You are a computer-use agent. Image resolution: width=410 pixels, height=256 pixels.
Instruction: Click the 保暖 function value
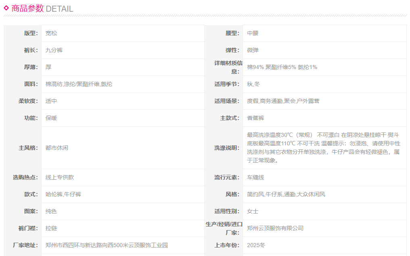51,118
